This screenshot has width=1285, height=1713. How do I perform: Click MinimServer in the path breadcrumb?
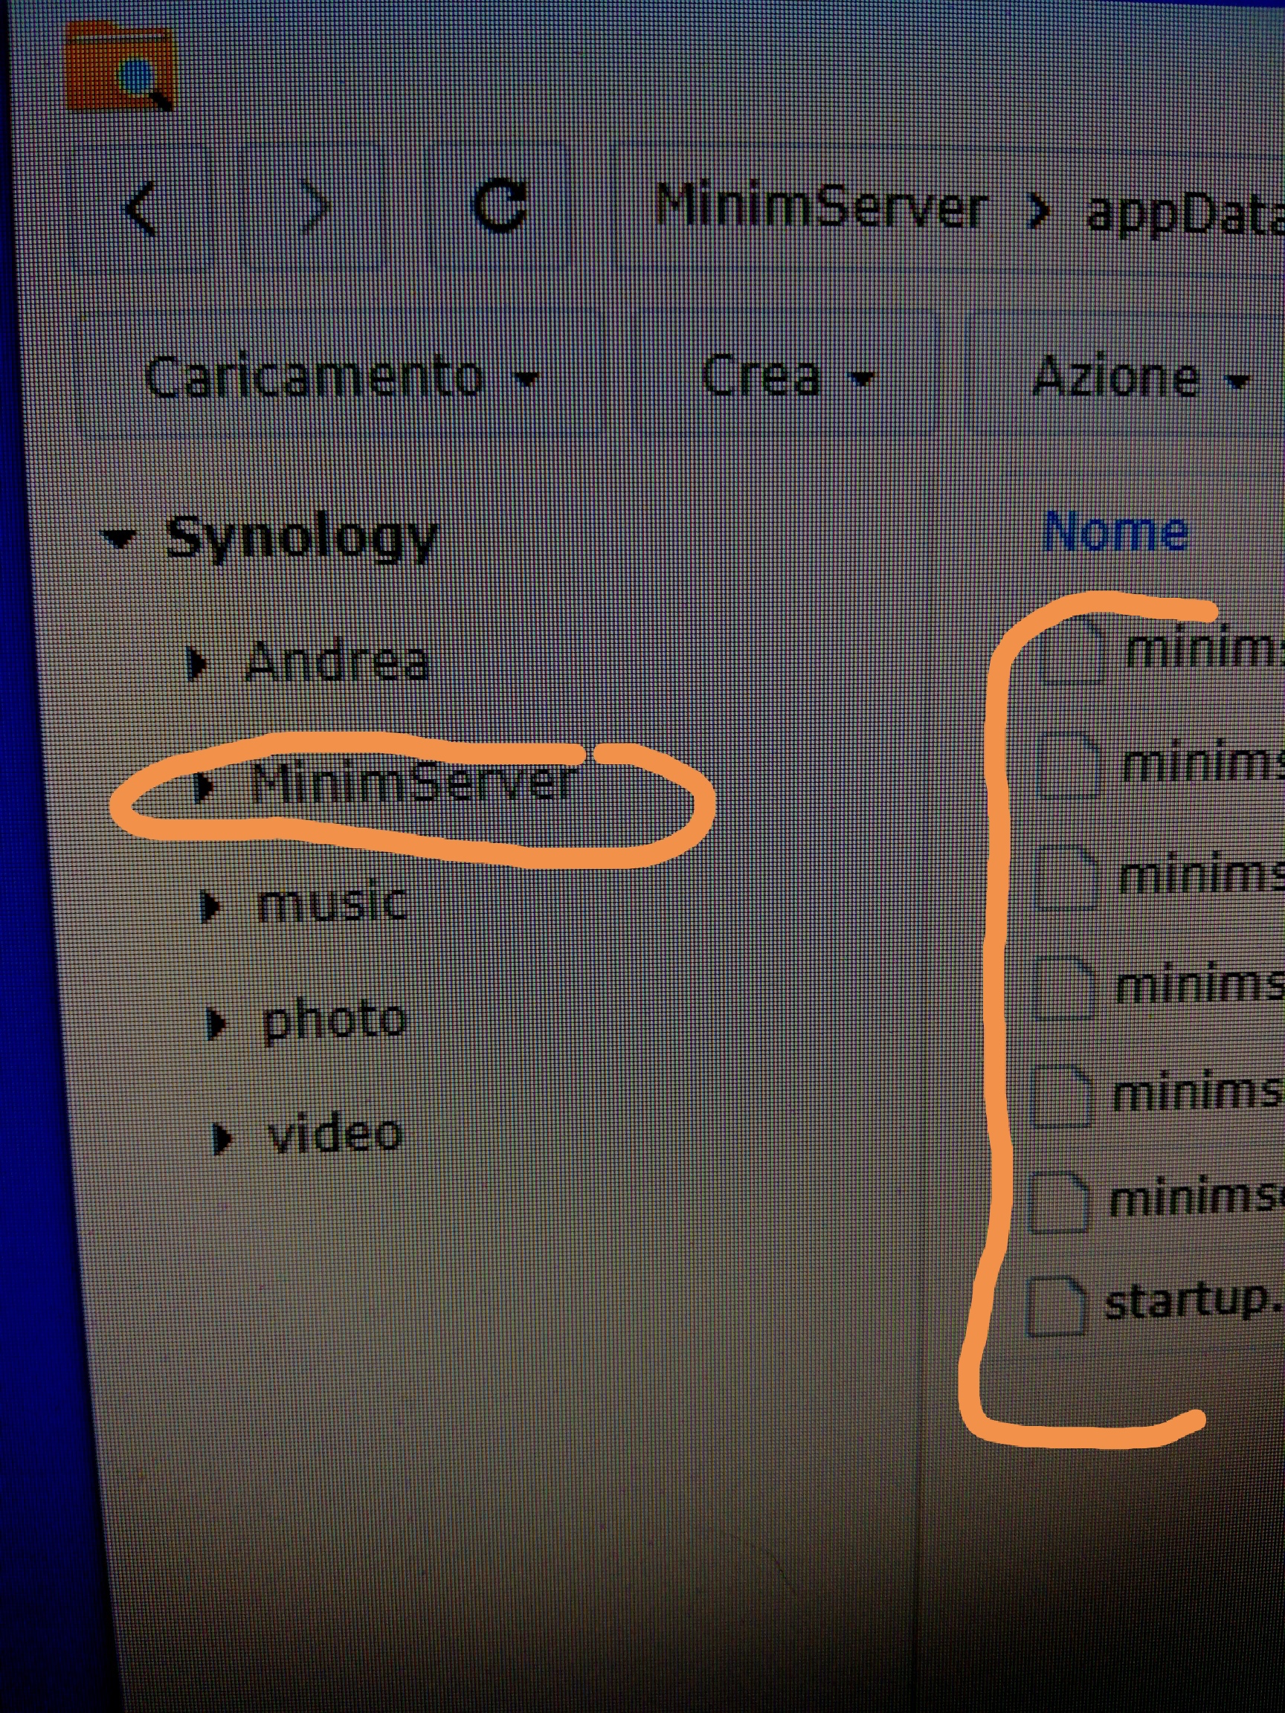(x=821, y=207)
